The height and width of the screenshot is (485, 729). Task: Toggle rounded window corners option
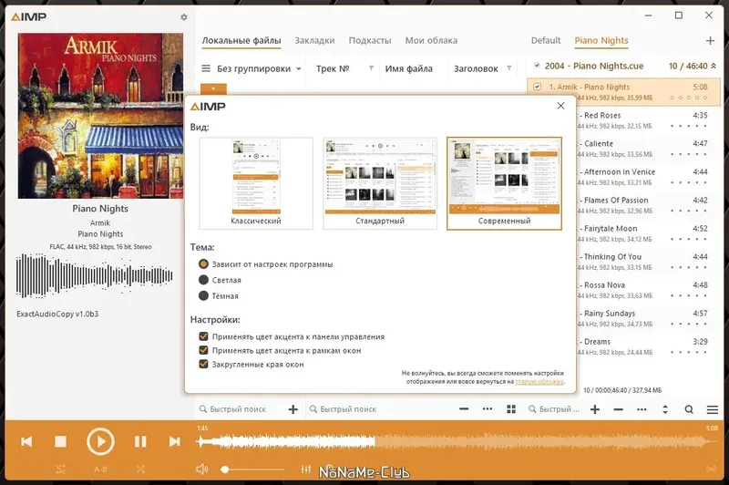252,365
